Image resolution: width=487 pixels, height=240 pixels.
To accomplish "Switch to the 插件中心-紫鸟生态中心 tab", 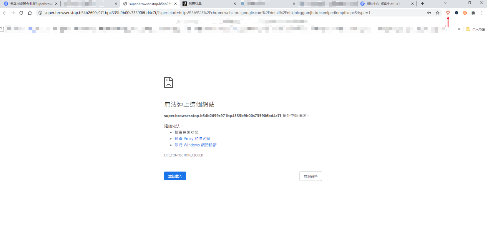I will [x=384, y=4].
